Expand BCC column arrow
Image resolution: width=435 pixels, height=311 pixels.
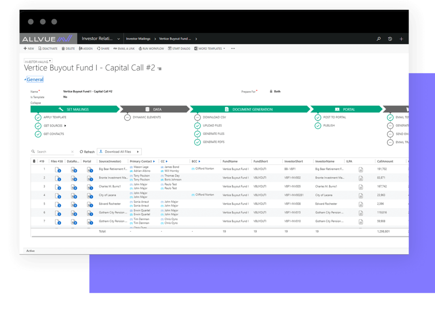(199, 161)
